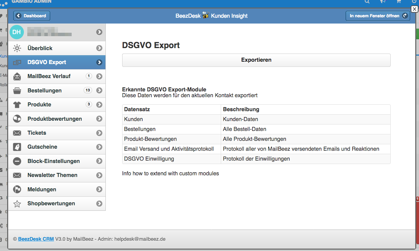
Task: Click the Tickets envelope icon
Action: [x=17, y=133]
